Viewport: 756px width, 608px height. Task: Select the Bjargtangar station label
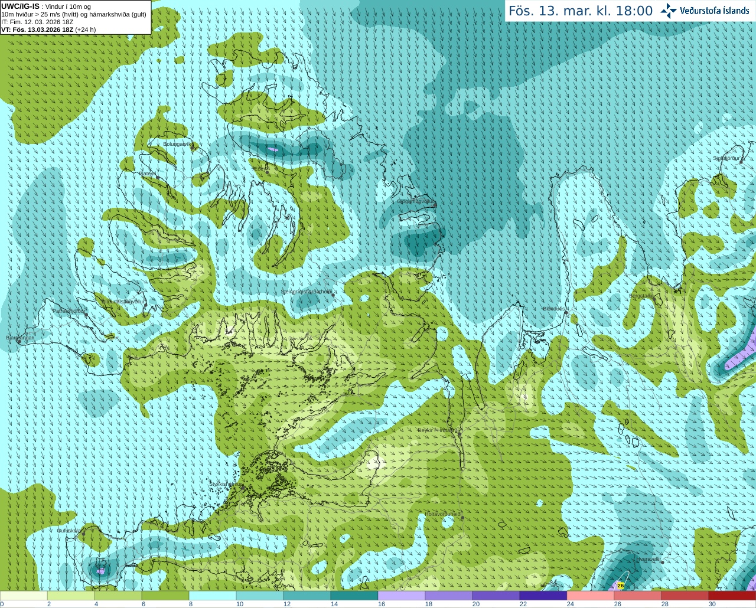(x=19, y=338)
